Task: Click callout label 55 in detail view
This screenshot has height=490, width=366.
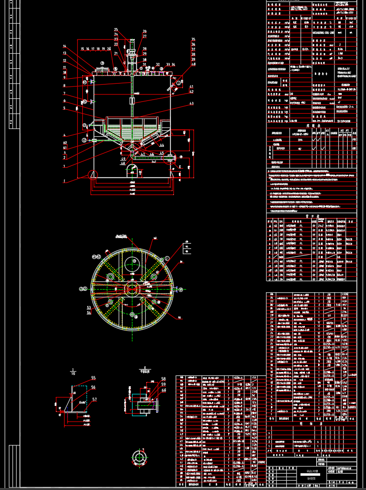Action: pyautogui.click(x=93, y=378)
